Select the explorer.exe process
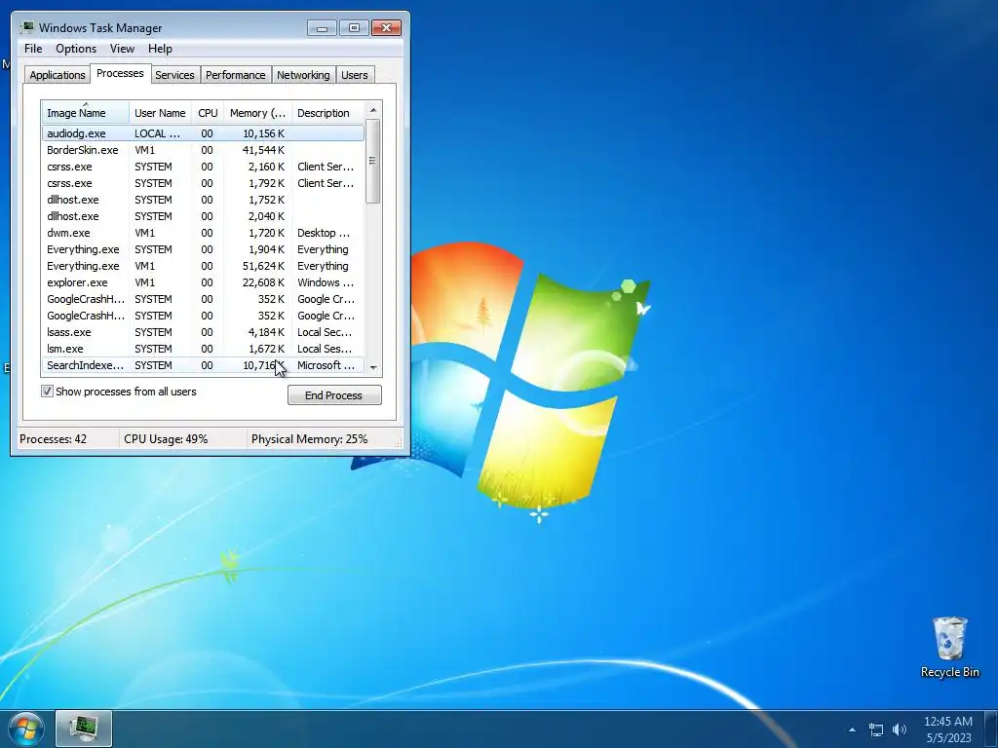 point(203,282)
